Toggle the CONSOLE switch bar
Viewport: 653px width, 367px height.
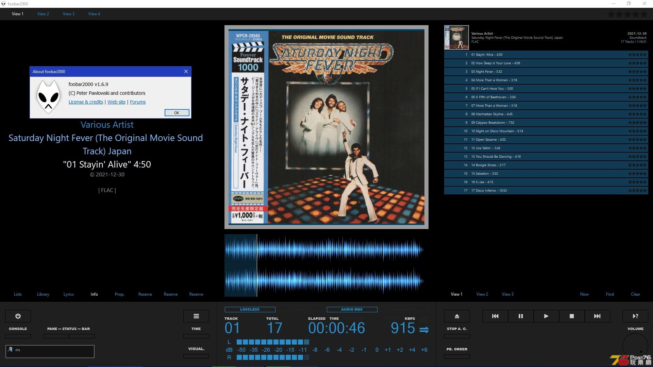(x=18, y=336)
